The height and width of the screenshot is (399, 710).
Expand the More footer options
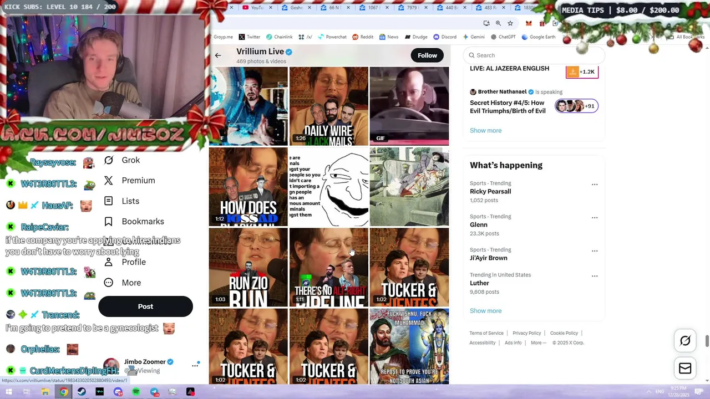pyautogui.click(x=538, y=343)
